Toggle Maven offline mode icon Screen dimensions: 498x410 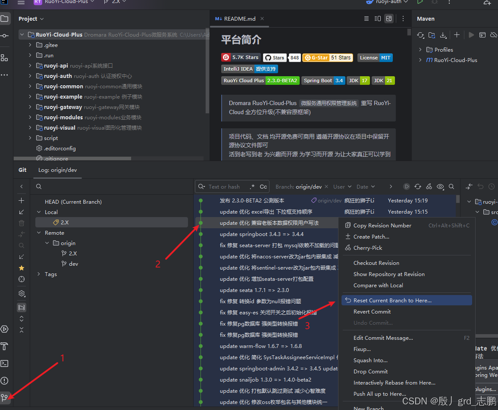coord(494,35)
